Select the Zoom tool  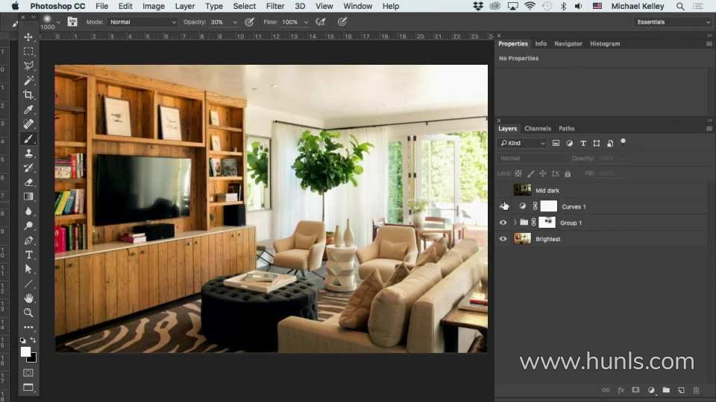(28, 313)
